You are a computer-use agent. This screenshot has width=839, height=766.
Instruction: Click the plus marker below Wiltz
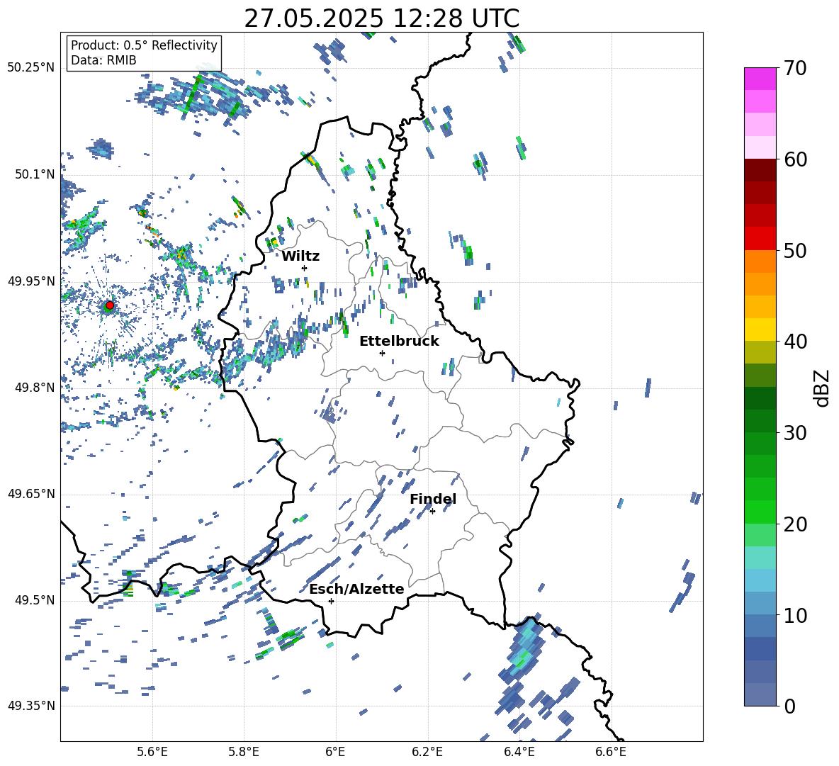click(x=305, y=268)
